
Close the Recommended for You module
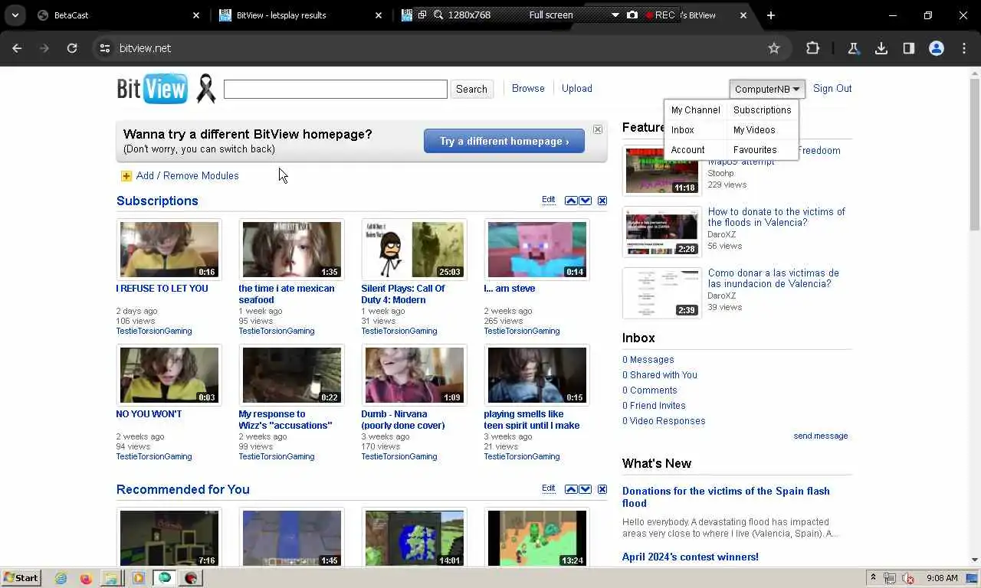coord(602,489)
